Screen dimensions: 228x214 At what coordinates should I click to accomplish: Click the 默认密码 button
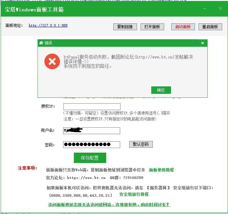[x=141, y=144]
